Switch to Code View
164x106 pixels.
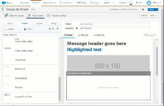tap(99, 35)
